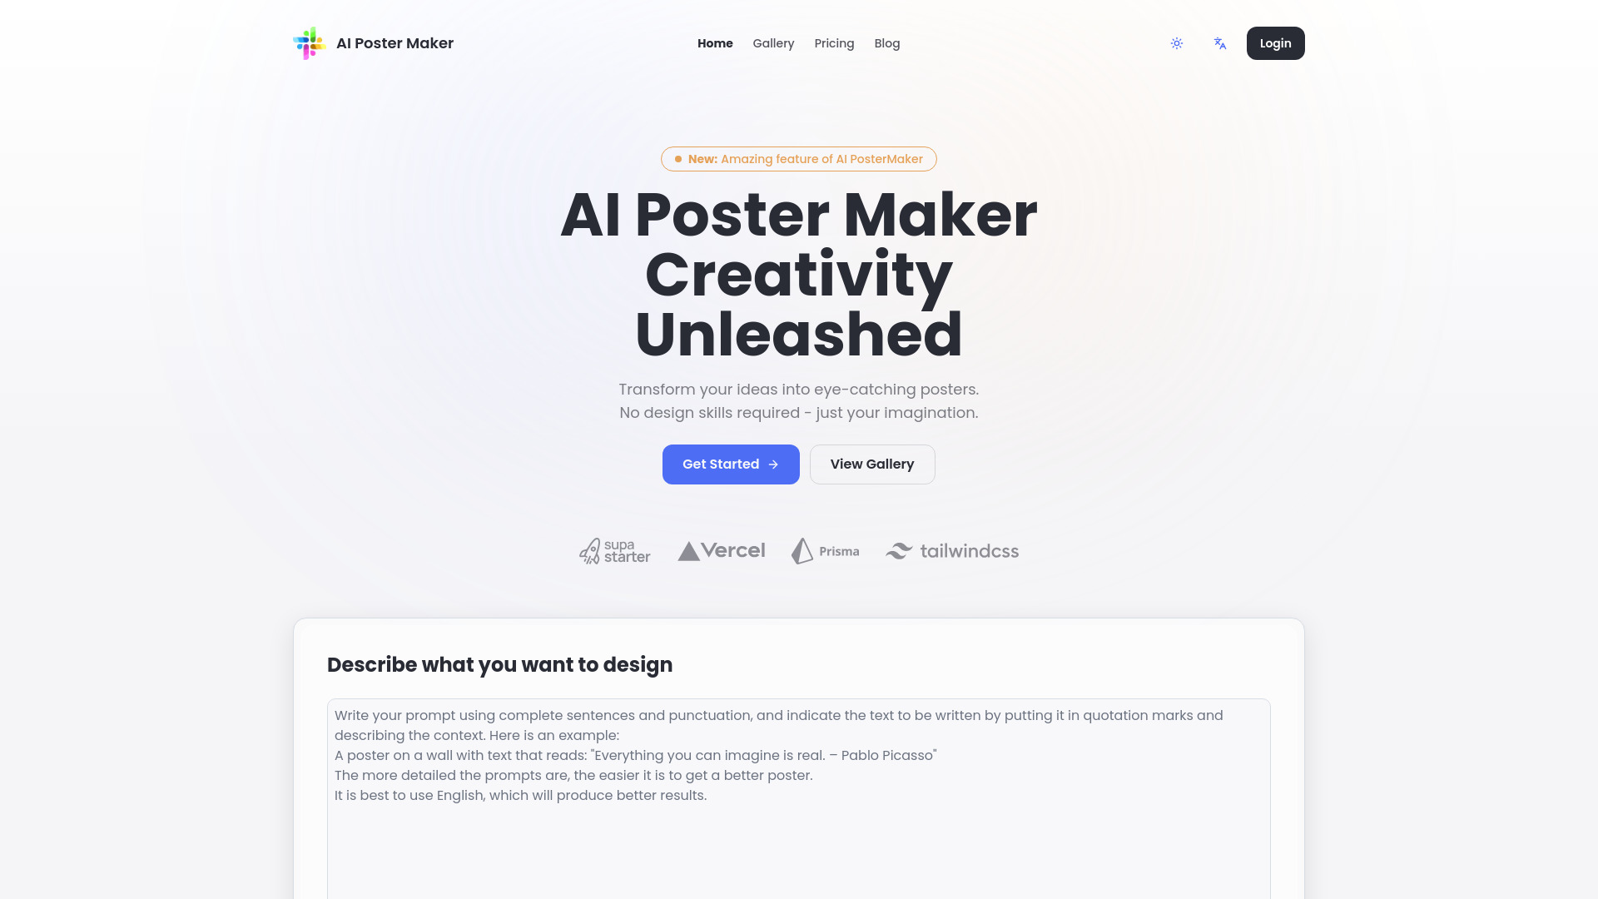Click the language translation icon
Screen dimensions: 1598x899
[x=1219, y=42]
